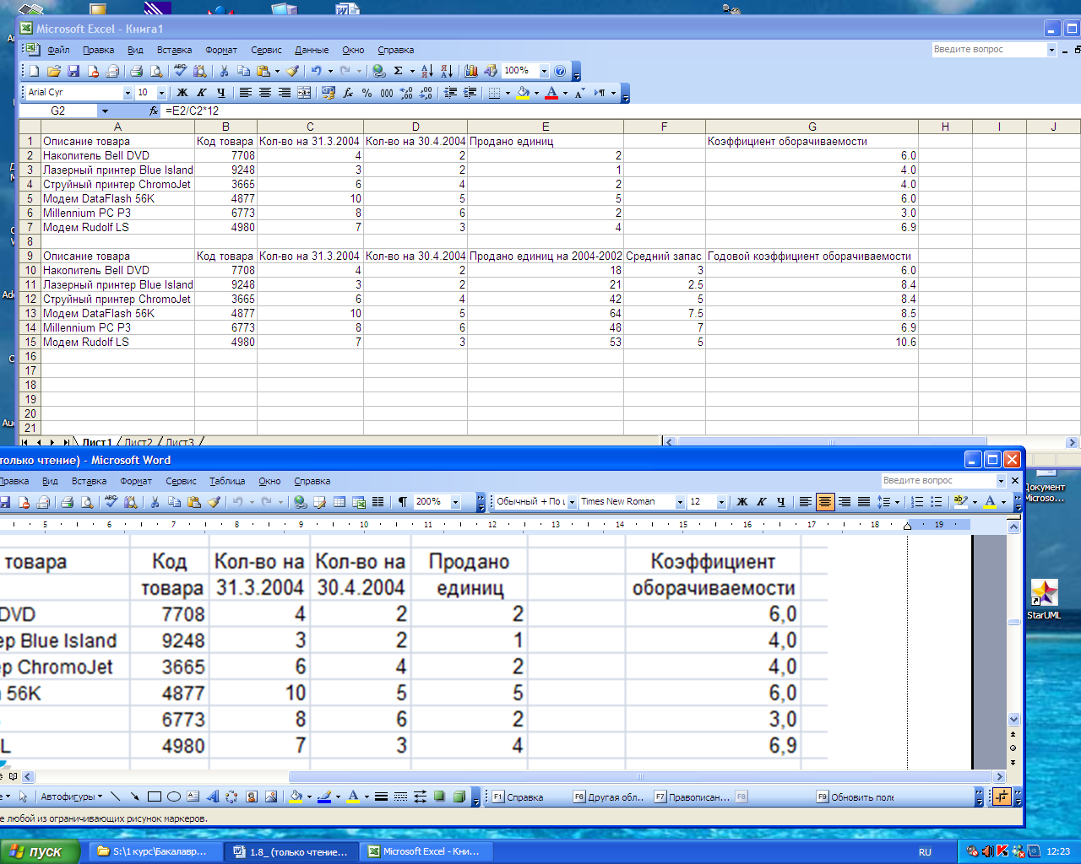This screenshot has height=864, width=1081.
Task: Click Excel's AutoSum sigma icon
Action: [x=399, y=71]
